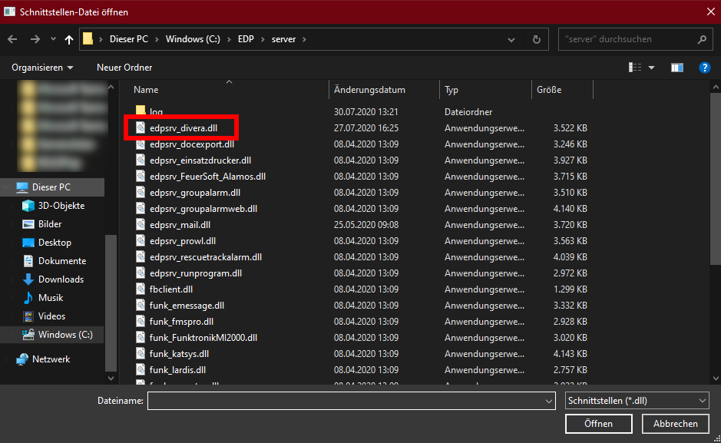Go back to the previous folder
Screen dimensions: 721x443
pyautogui.click(x=12, y=39)
